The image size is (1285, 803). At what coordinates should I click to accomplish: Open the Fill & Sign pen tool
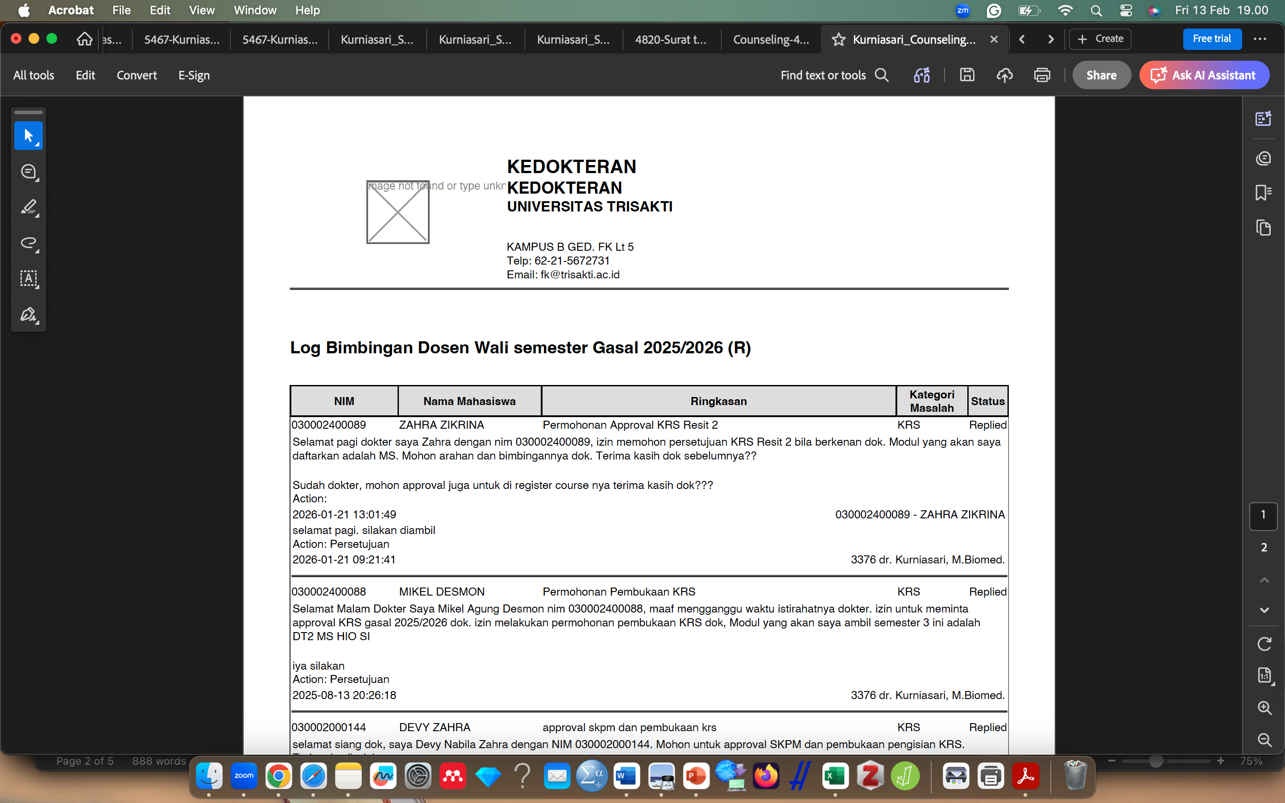click(x=28, y=315)
